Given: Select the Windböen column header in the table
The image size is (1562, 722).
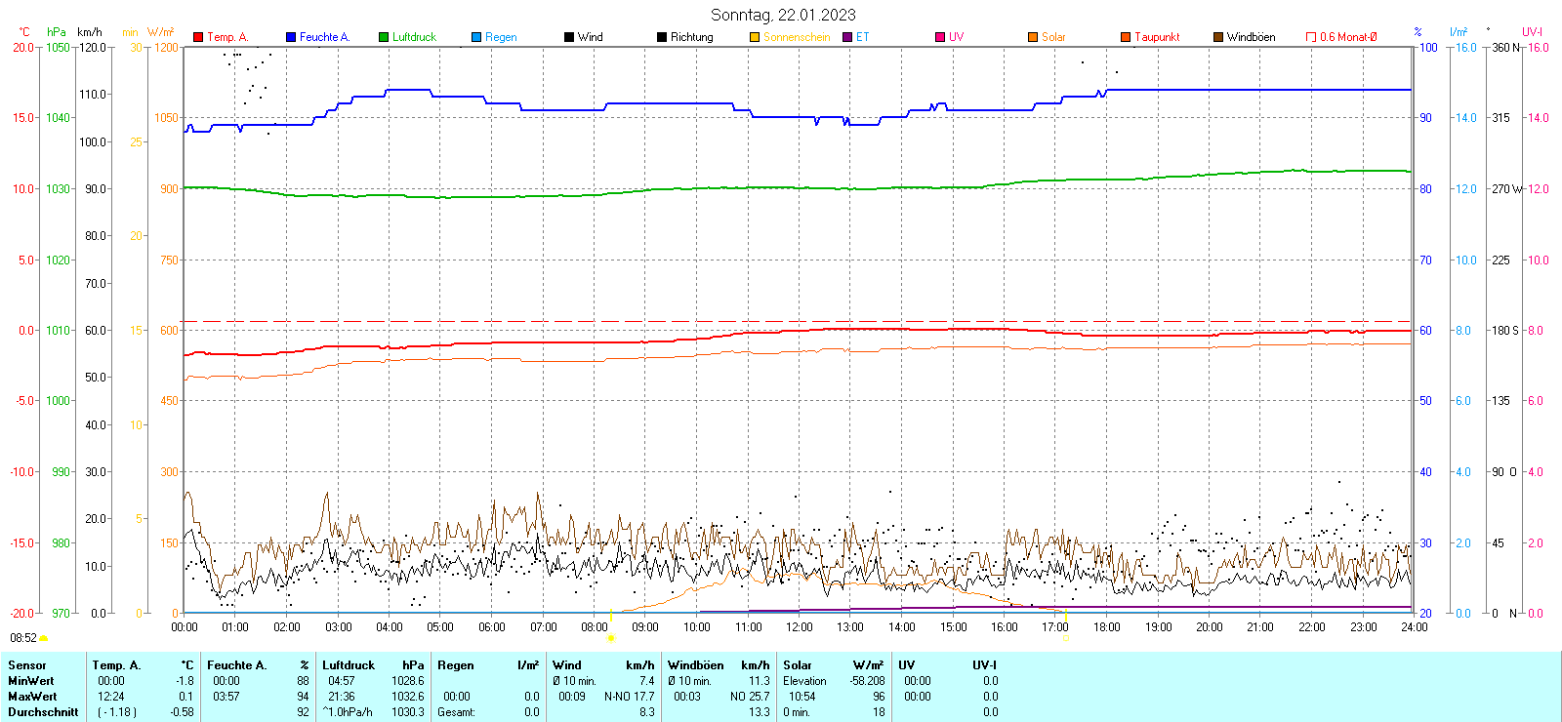Looking at the screenshot, I should pyautogui.click(x=695, y=665).
